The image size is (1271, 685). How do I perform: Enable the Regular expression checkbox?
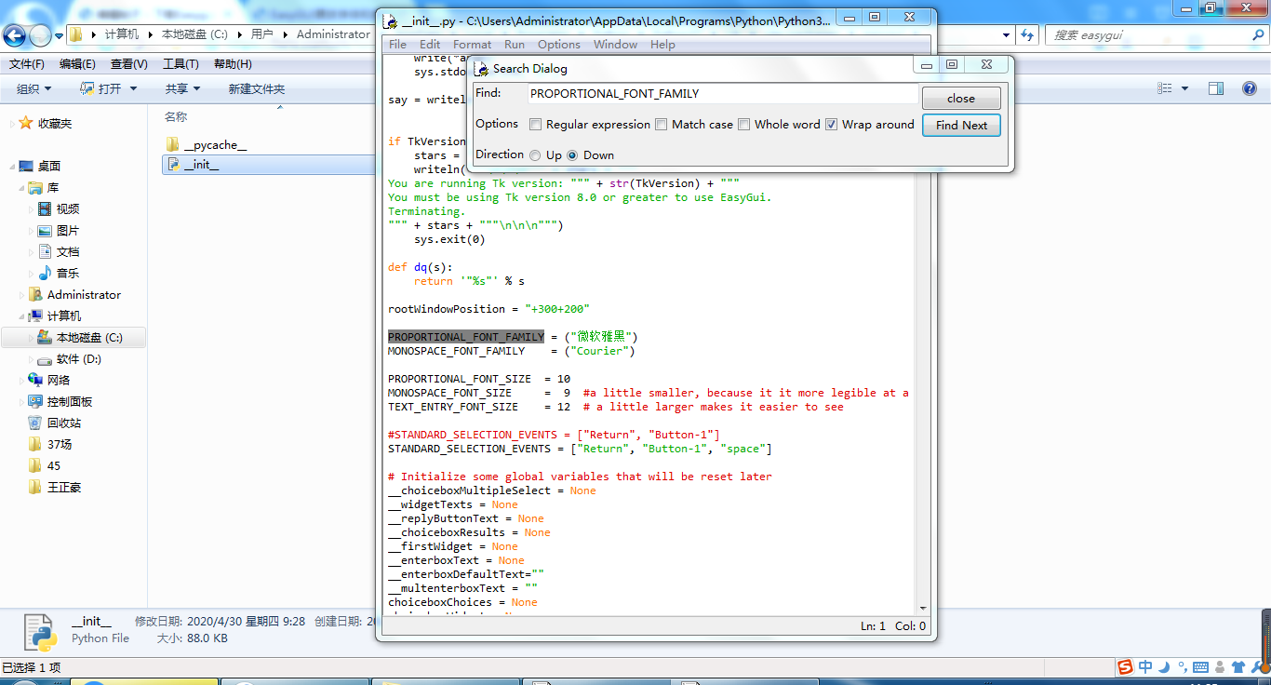coord(536,125)
